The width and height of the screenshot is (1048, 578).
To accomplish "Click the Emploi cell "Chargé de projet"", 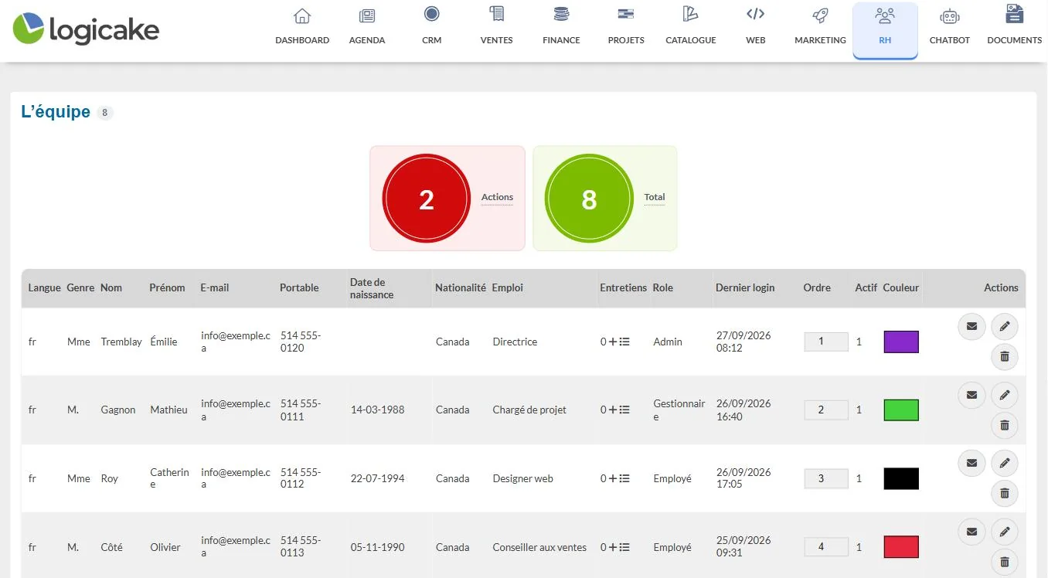I will [529, 410].
